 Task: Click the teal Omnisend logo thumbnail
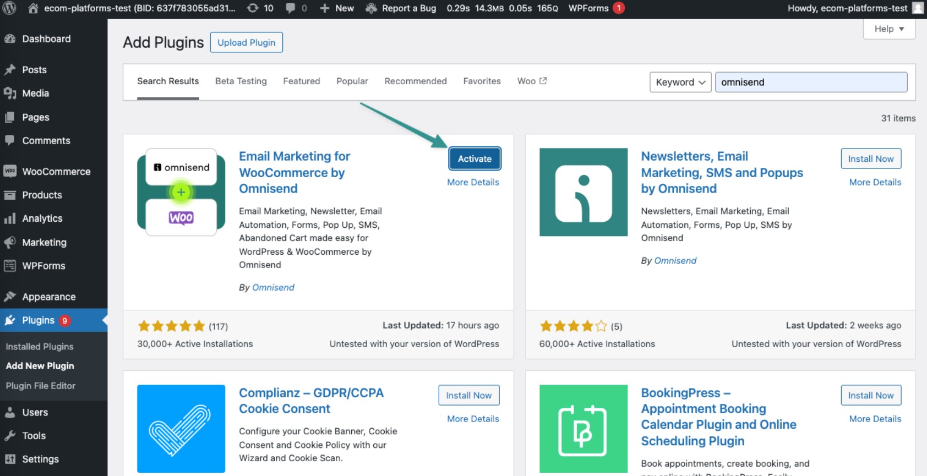pyautogui.click(x=584, y=192)
